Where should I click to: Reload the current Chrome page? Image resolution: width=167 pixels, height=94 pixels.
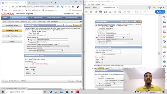(9, 7)
